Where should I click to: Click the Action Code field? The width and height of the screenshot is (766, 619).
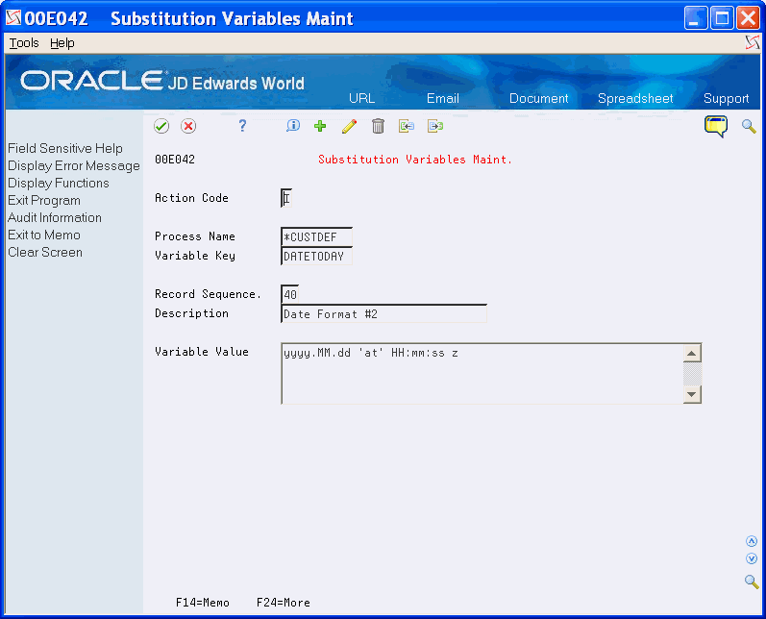[x=286, y=198]
